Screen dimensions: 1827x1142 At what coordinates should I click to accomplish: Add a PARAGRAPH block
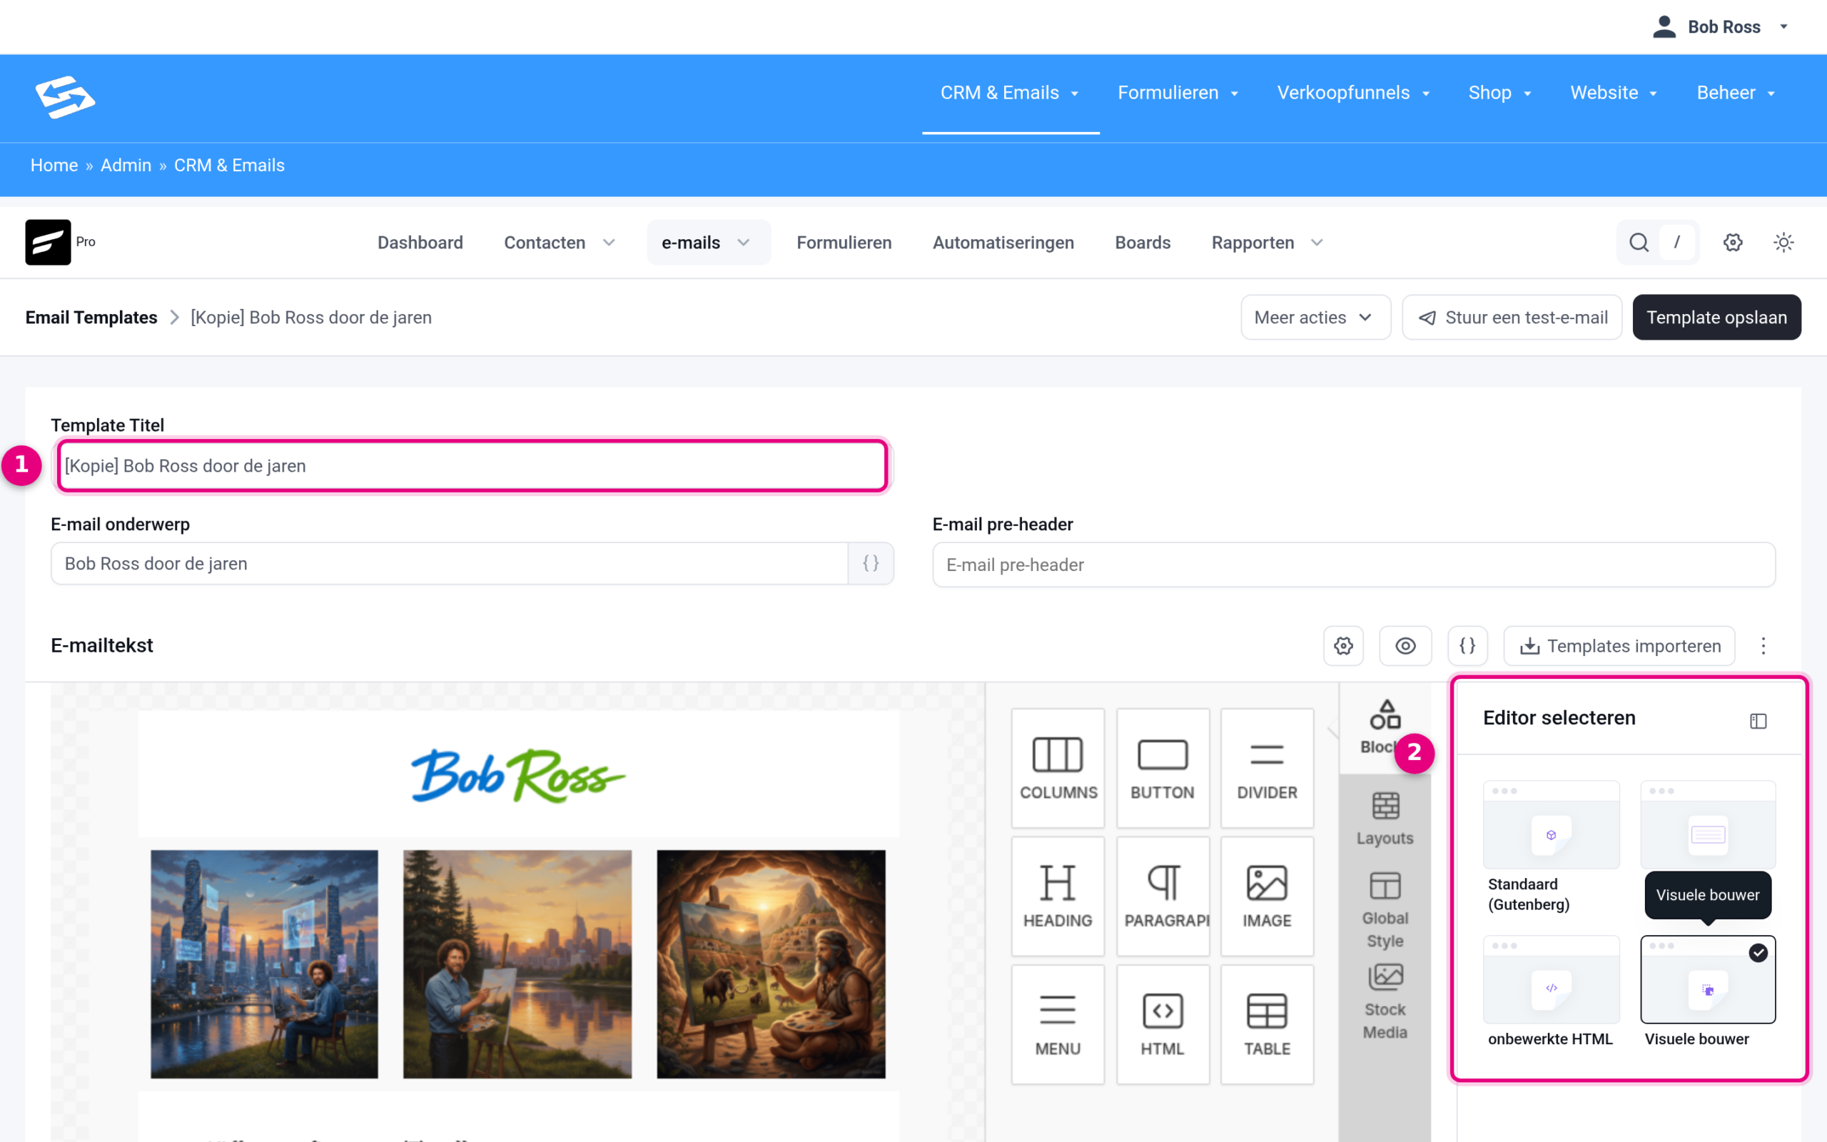point(1163,896)
